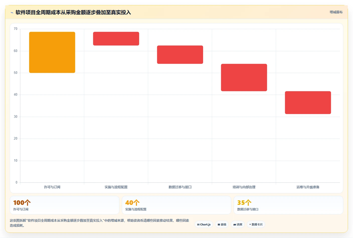The image size is (353, 238).
Task: Click the Chart.js tag chip
Action: coord(204,224)
